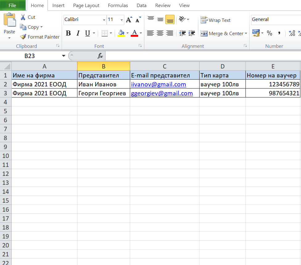Open Merge & Center dropdown arrow
The height and width of the screenshot is (265, 301).
pyautogui.click(x=246, y=33)
